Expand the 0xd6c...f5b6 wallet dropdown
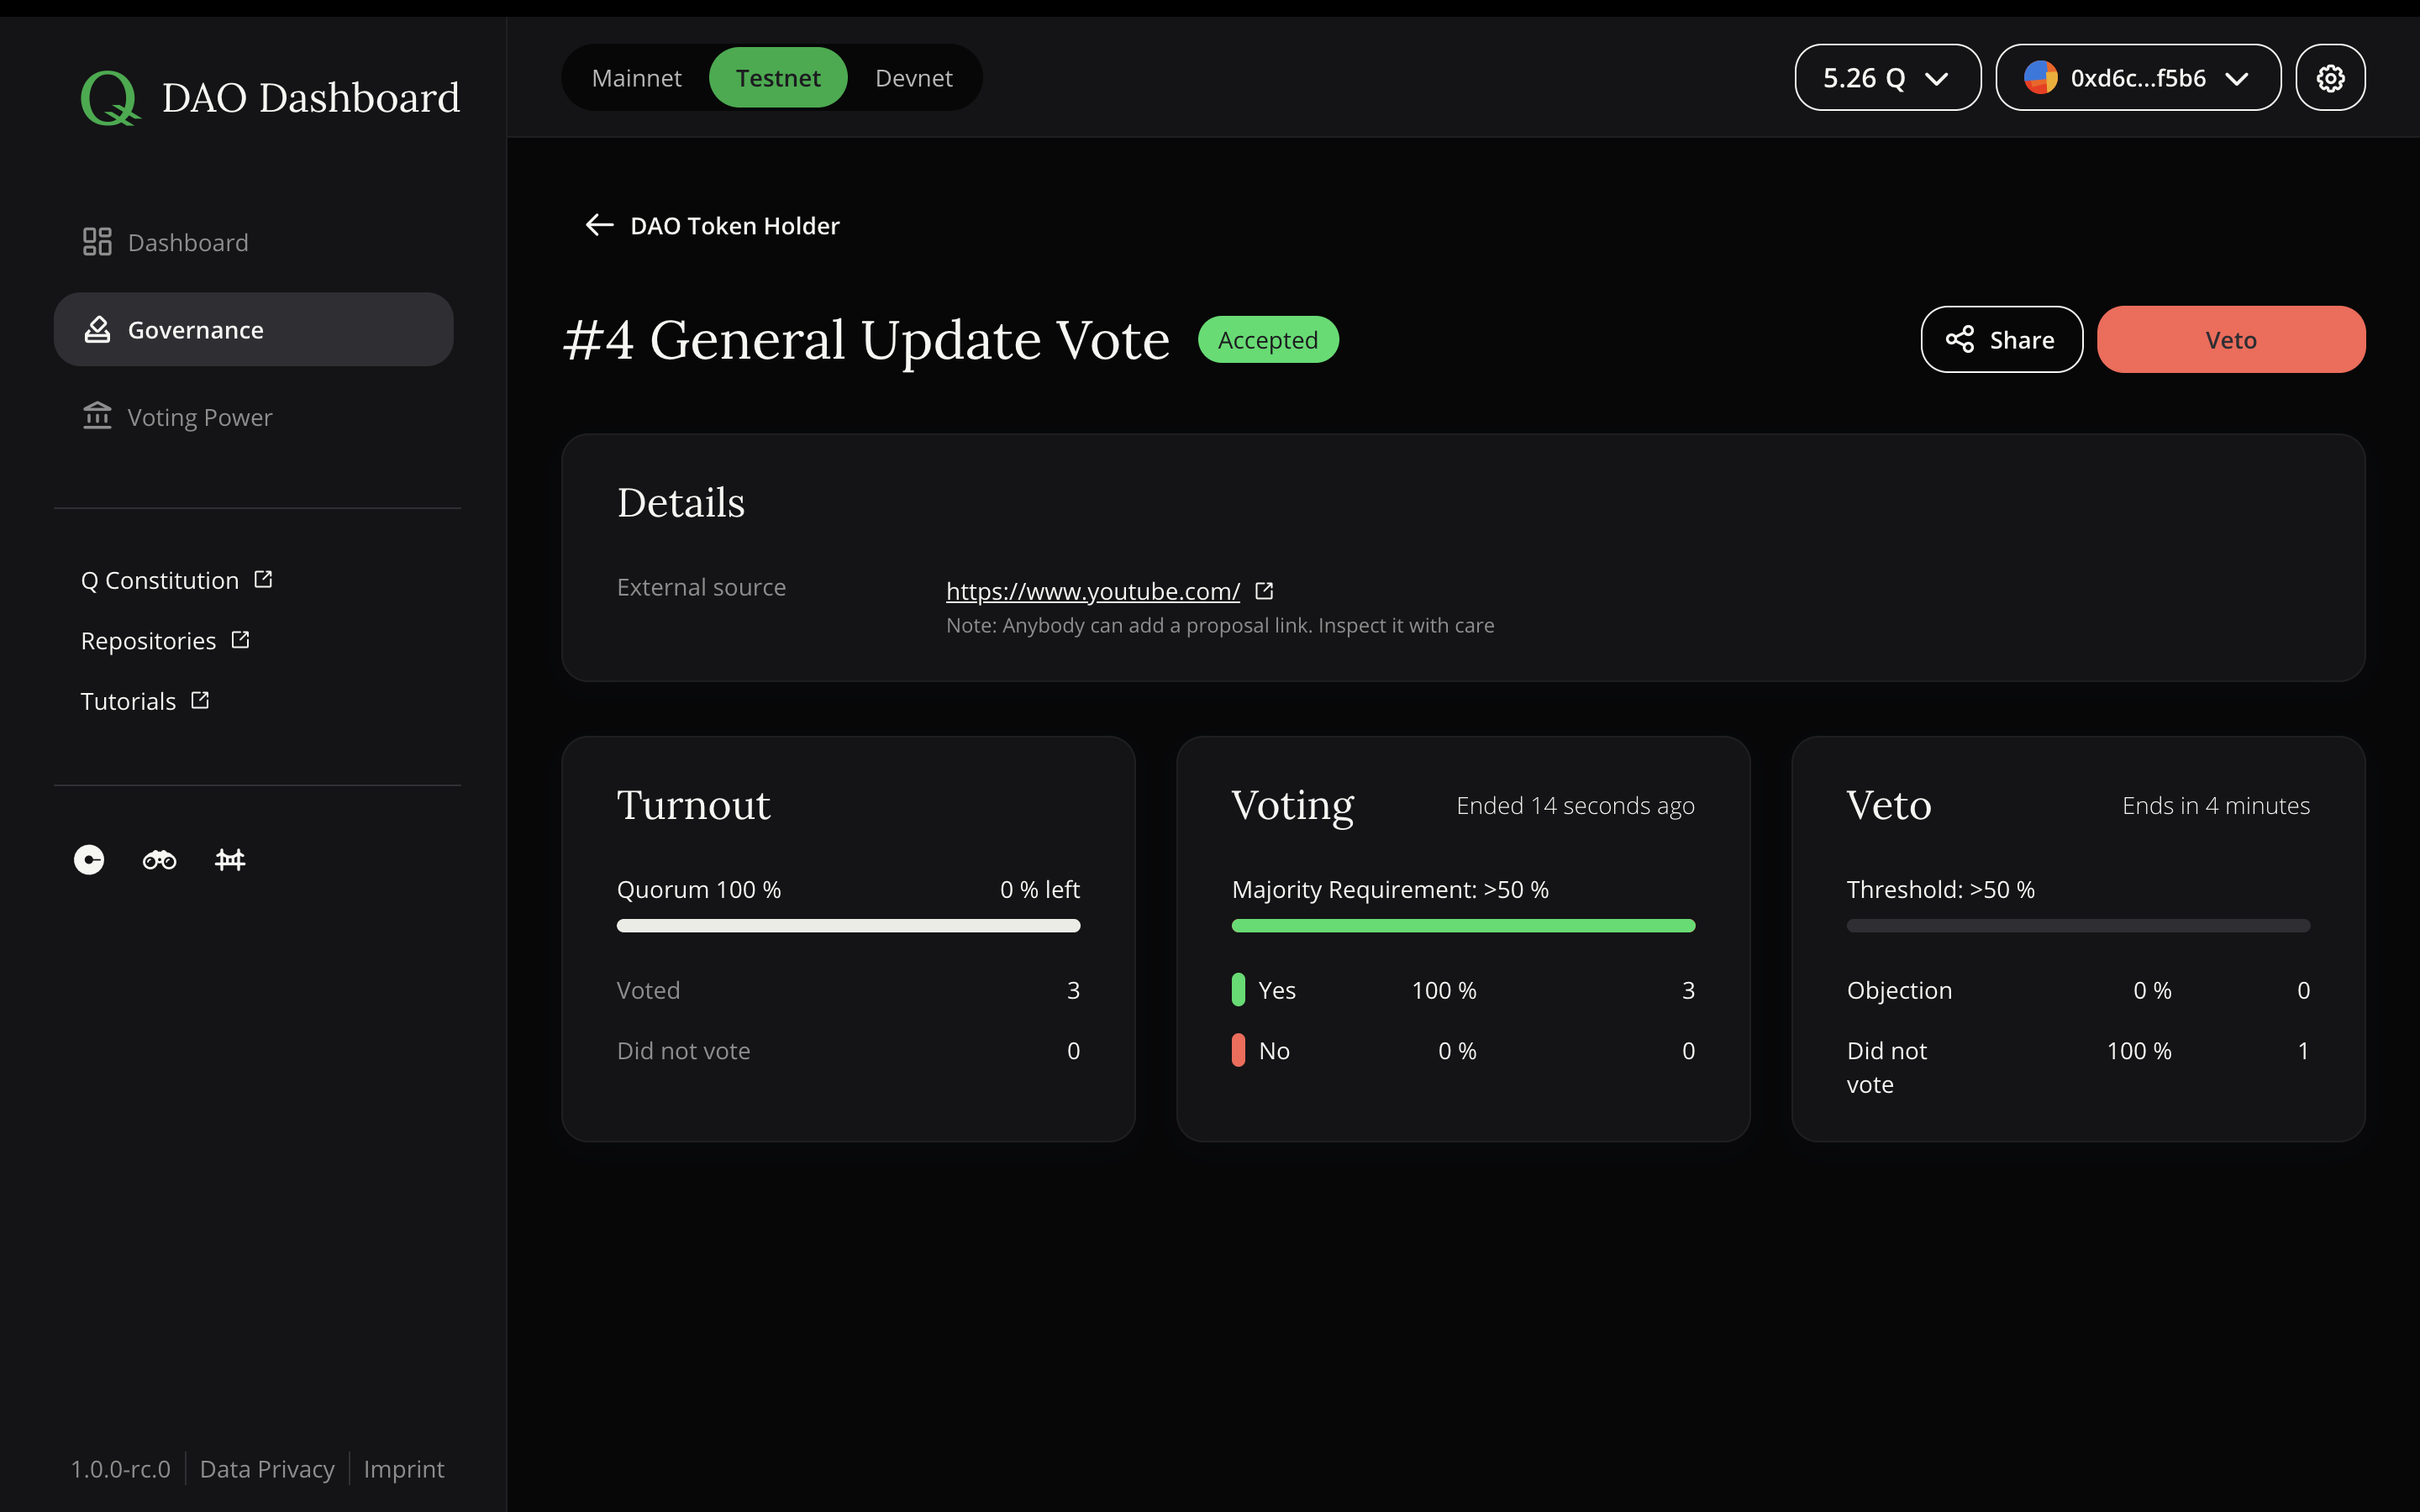 [2138, 77]
